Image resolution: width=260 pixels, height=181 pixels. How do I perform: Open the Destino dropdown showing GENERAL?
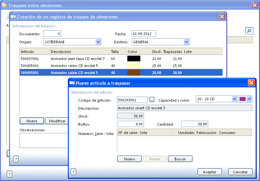coord(186,42)
